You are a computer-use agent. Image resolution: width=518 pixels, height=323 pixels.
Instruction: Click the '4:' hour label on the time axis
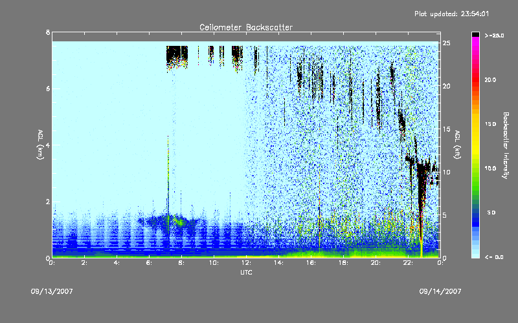pyautogui.click(x=117, y=263)
